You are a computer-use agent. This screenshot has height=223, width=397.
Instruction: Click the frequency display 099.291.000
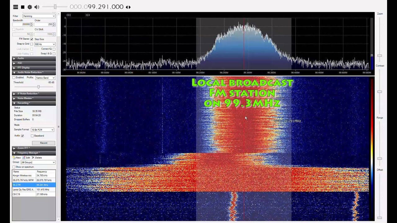pos(96,7)
